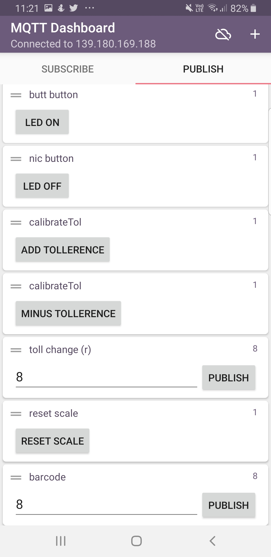The width and height of the screenshot is (271, 557).
Task: Tap the plus icon to add item
Action: tap(255, 34)
